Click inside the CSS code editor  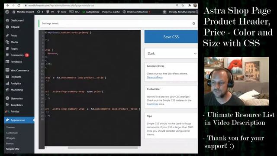[x=93, y=88]
